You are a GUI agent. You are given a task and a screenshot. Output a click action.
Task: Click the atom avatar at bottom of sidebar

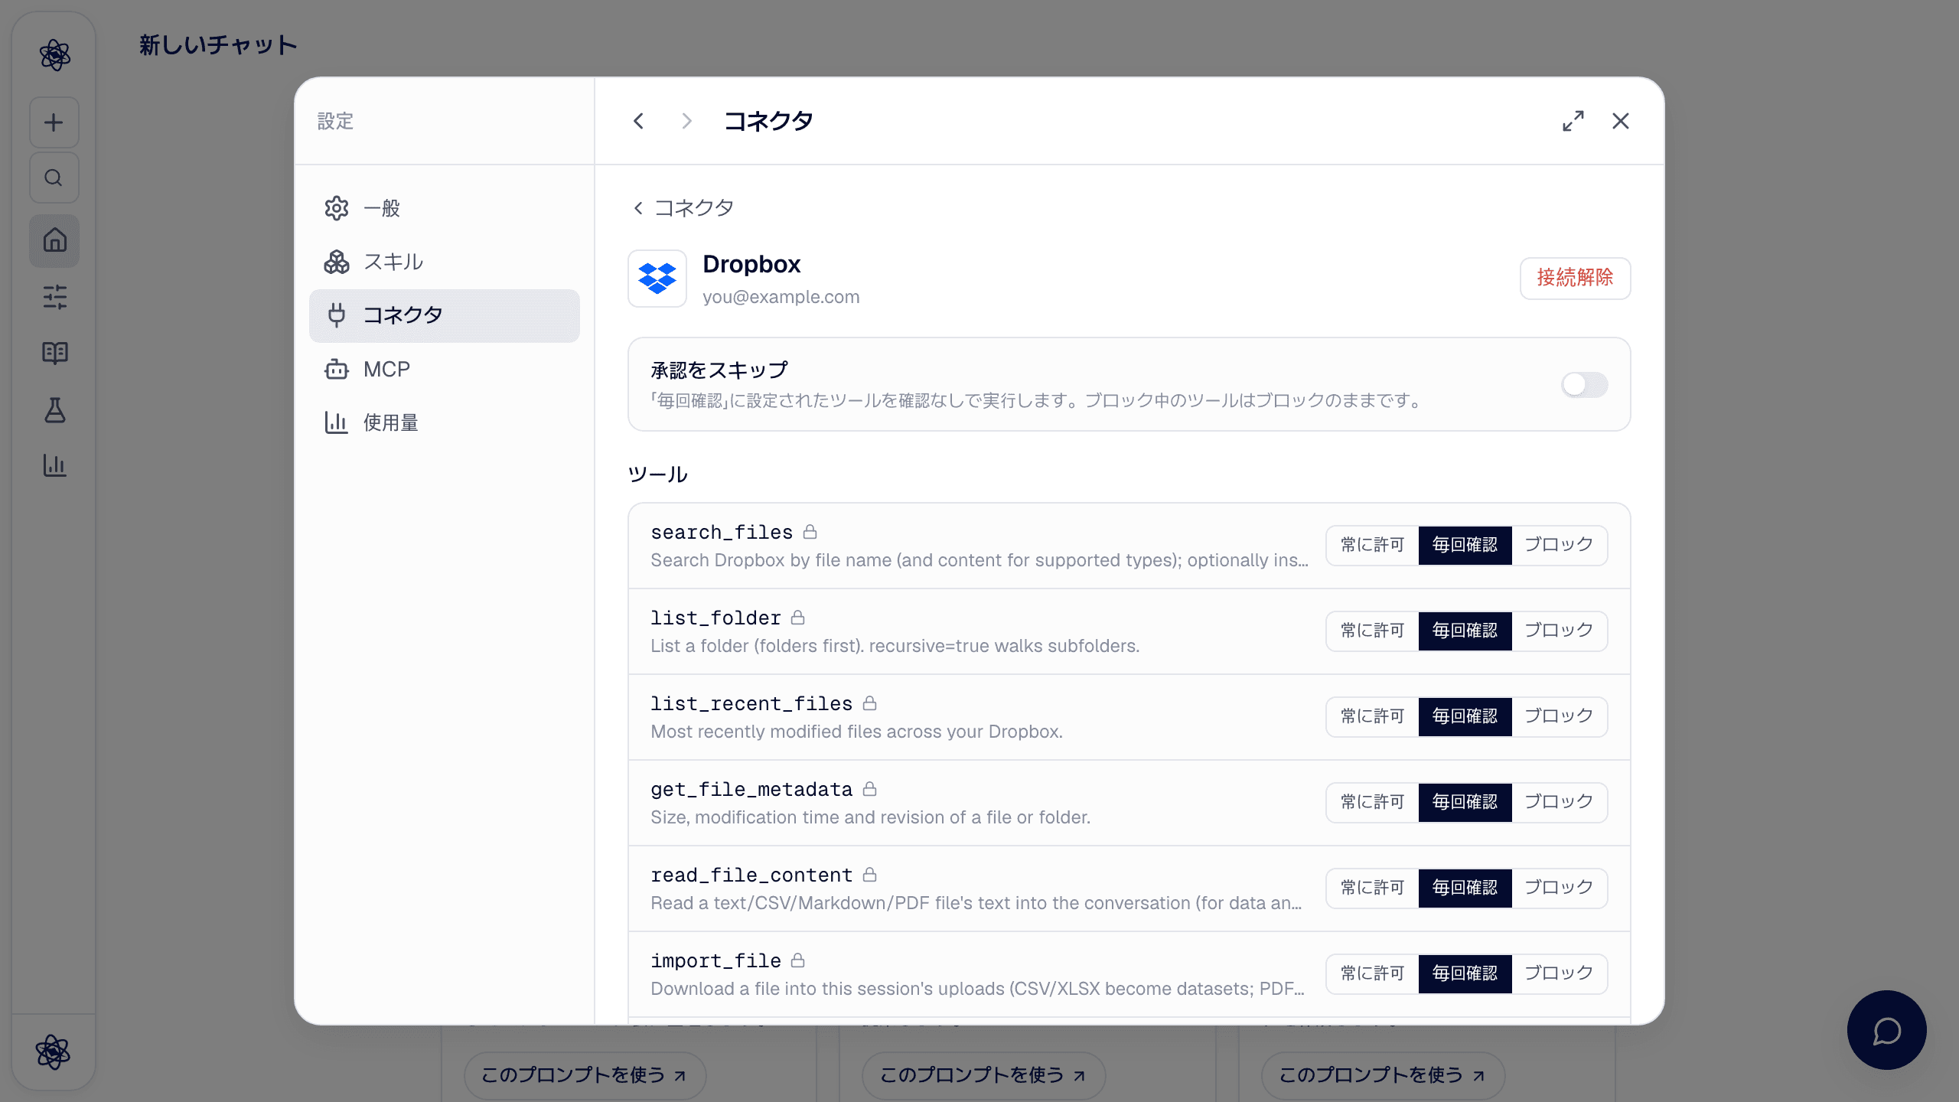(x=54, y=1052)
